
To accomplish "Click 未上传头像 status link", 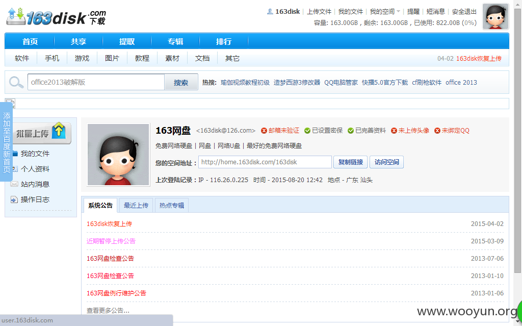I will tap(414, 131).
